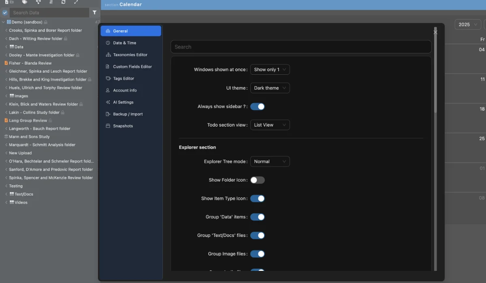The width and height of the screenshot is (486, 283).
Task: Toggle the blue check circle beside Search Data
Action: [5, 13]
